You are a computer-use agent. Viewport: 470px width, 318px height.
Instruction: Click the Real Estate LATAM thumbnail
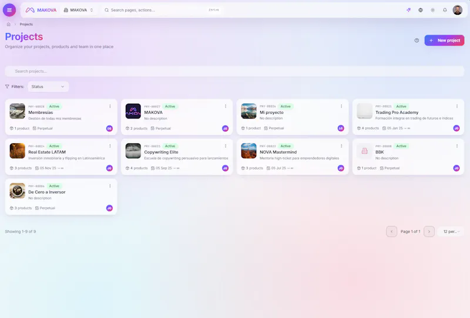[x=18, y=151]
